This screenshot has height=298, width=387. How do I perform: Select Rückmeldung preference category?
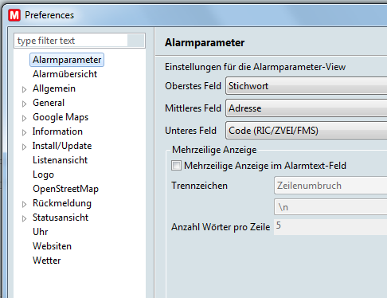(x=62, y=203)
